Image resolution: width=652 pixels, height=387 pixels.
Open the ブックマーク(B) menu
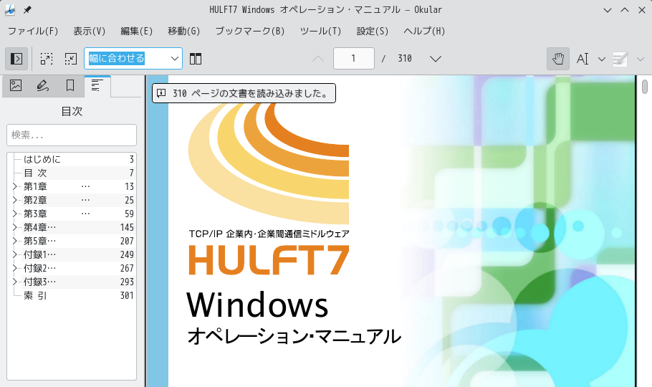coord(250,32)
